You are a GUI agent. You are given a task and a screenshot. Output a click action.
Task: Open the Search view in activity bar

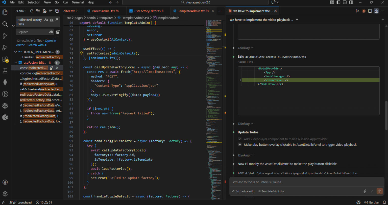pos(5,24)
